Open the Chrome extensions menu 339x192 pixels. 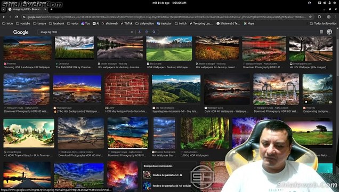(319, 17)
